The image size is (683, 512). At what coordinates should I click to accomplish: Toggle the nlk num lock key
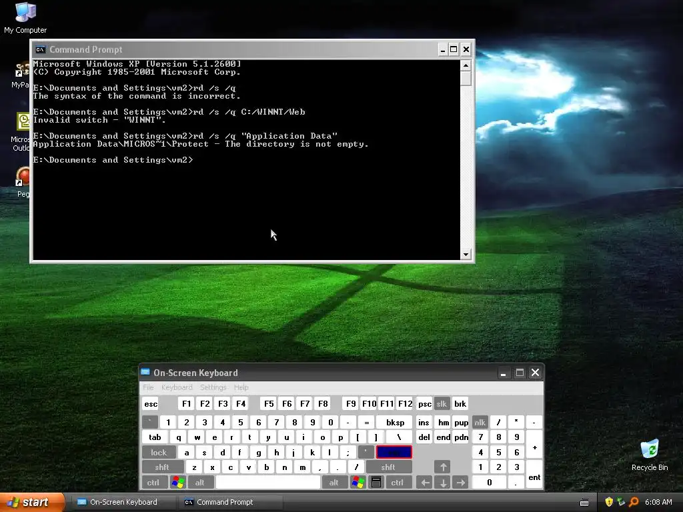pyautogui.click(x=480, y=422)
